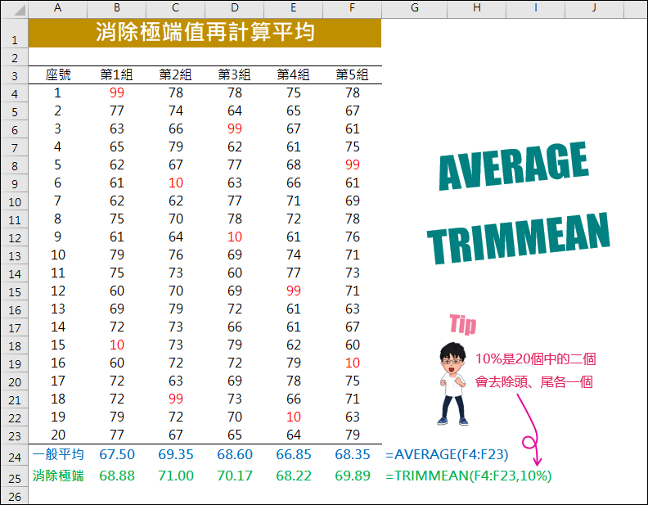648x505 pixels.
Task: Click the 一般平均 label cell
Action: 58,454
